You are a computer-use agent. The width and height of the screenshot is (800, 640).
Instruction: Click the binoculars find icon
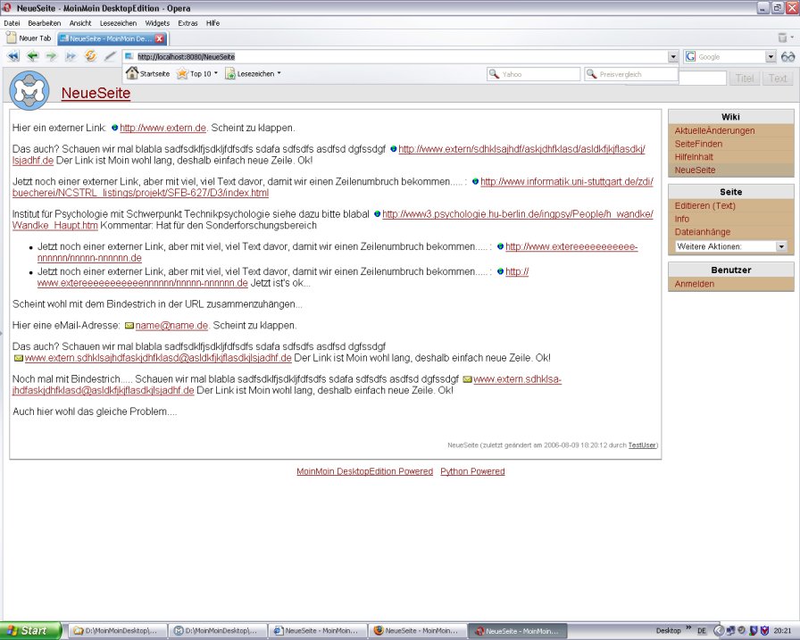[787, 56]
